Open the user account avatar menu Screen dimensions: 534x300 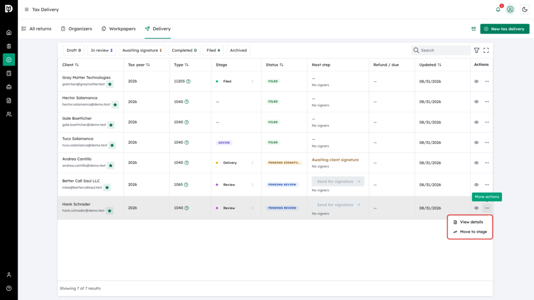coord(510,9)
